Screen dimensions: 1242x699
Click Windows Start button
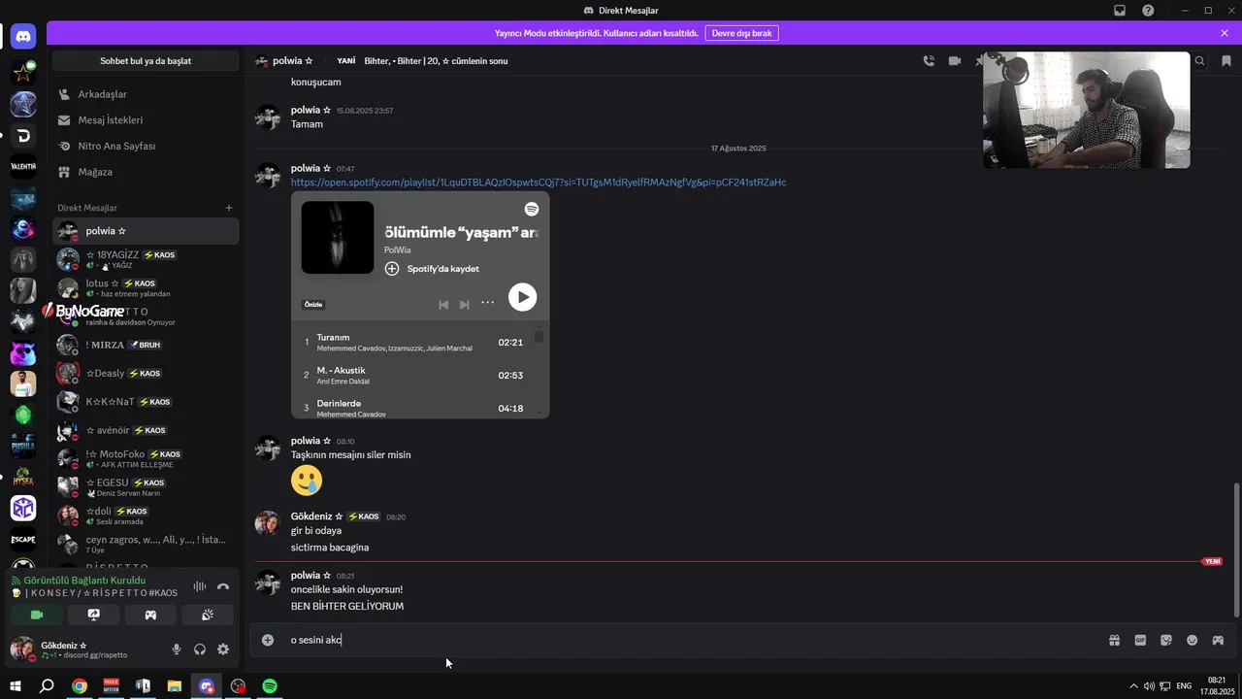click(x=16, y=686)
